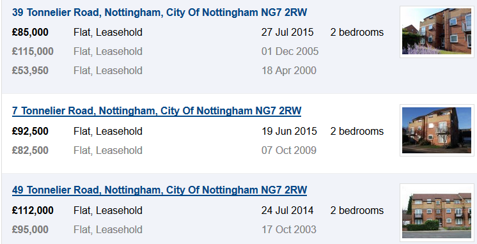Click the 17 Oct 2003 sale date
This screenshot has width=477, height=244.
pos(289,230)
